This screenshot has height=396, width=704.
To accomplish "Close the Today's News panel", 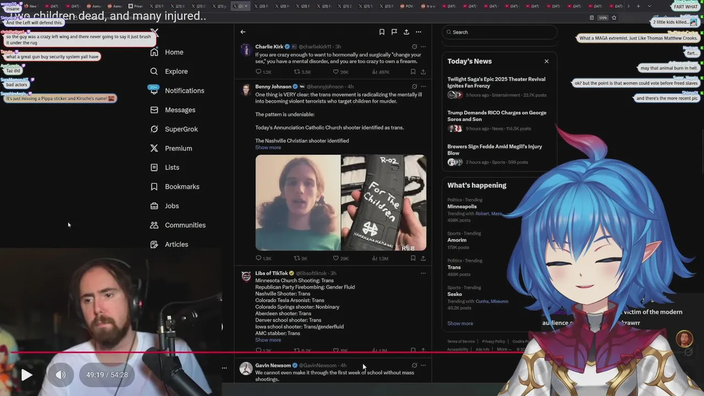I will point(546,61).
